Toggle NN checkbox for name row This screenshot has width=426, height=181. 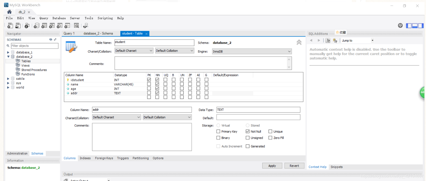[x=157, y=84]
